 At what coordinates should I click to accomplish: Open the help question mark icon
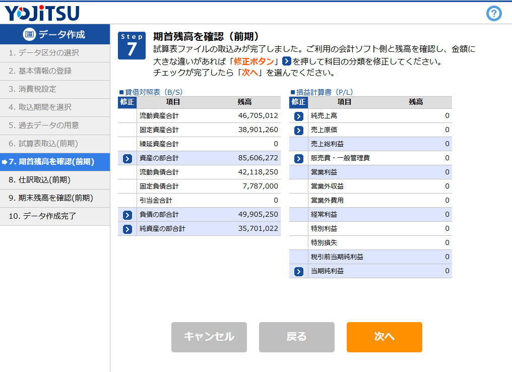coord(494,14)
